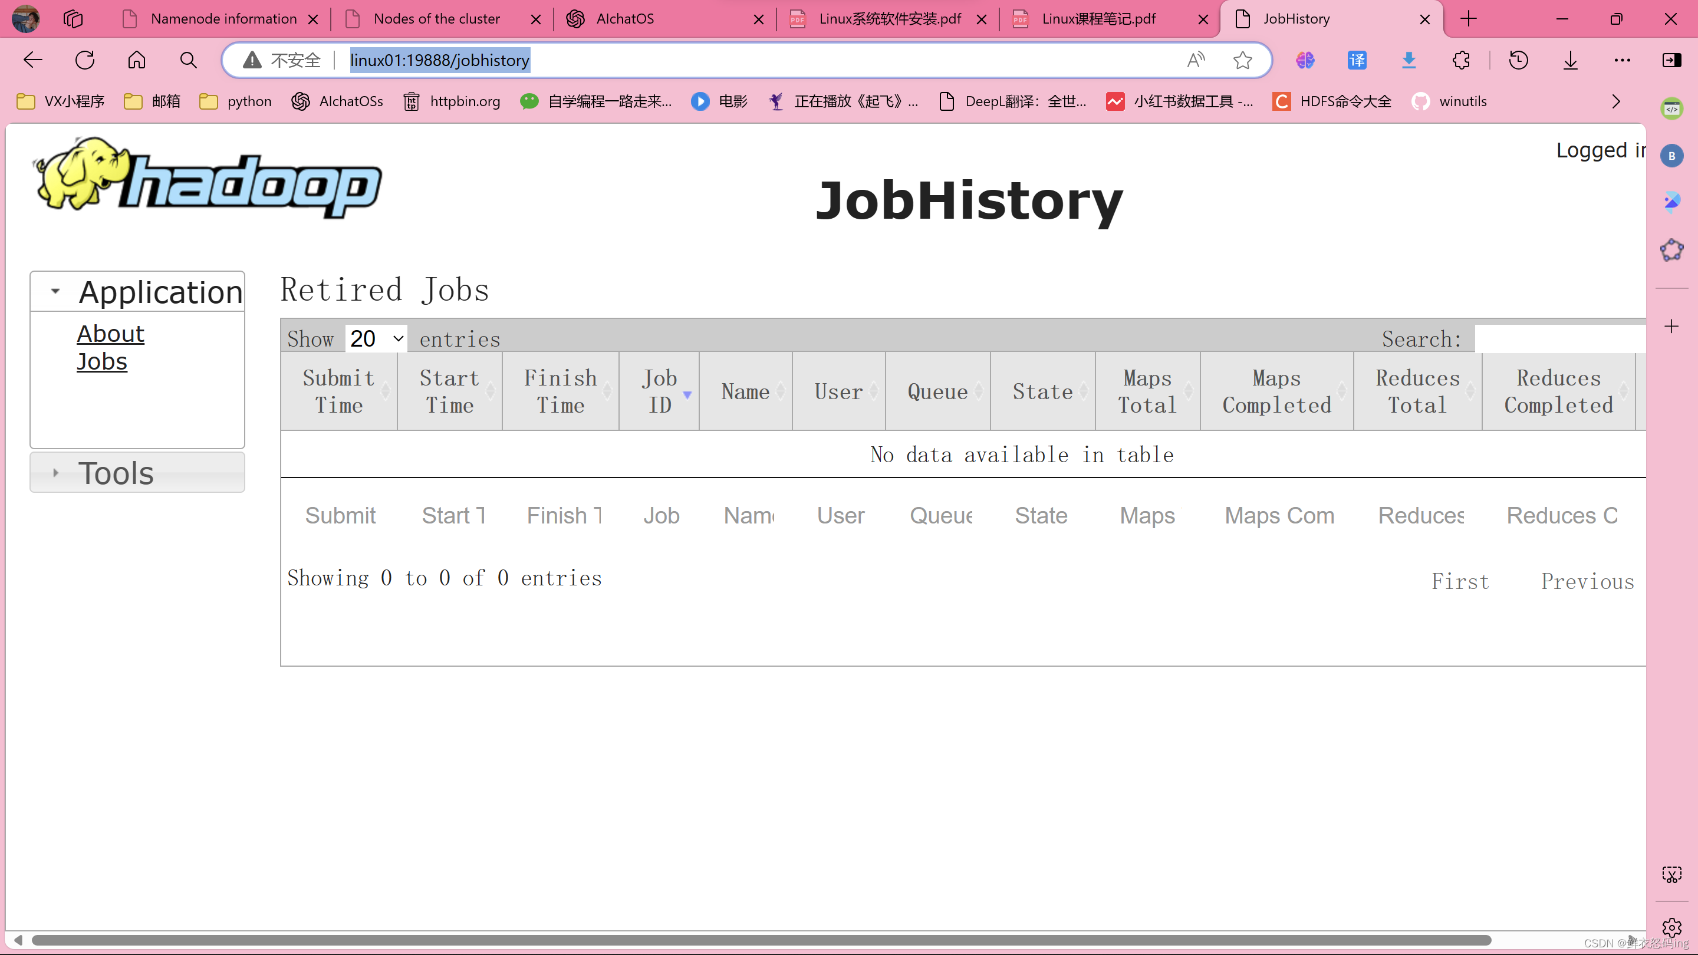Open the downloads arrow icon
This screenshot has height=955, width=1698.
pyautogui.click(x=1570, y=60)
